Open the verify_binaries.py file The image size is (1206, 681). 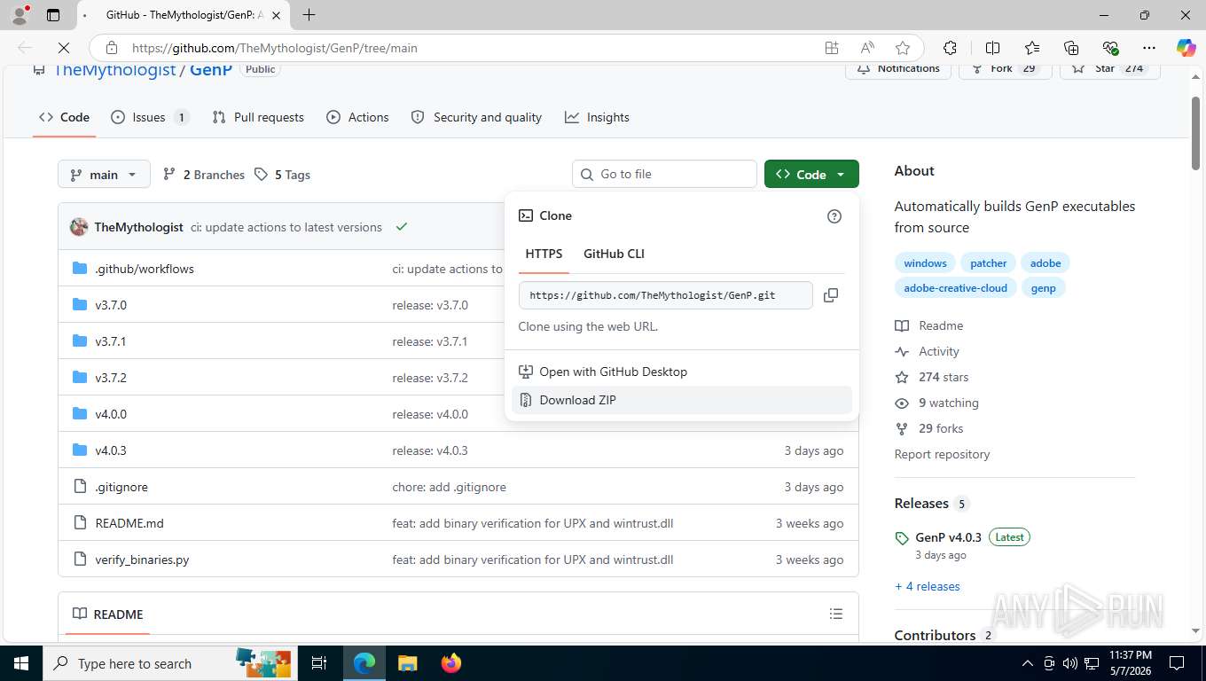coord(142,560)
